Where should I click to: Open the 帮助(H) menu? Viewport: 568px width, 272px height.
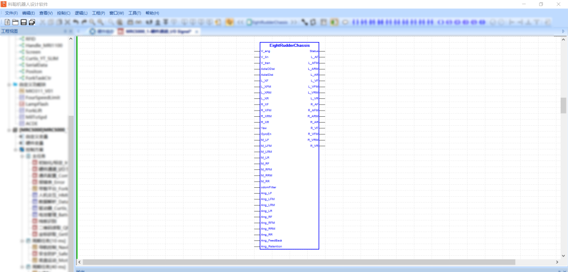click(x=152, y=13)
